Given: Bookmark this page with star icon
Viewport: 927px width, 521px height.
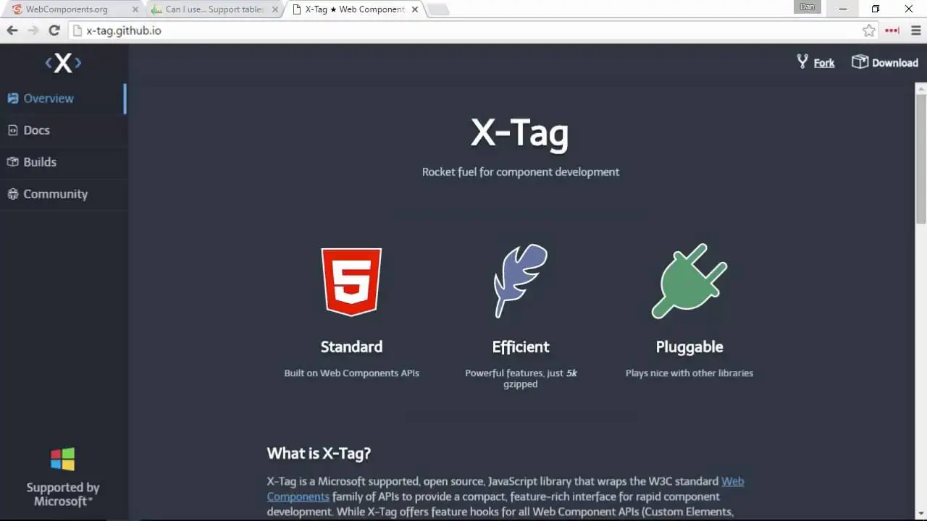Looking at the screenshot, I should 869,30.
